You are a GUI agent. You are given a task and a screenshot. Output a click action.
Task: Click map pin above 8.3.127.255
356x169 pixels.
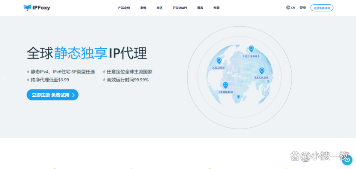tap(262, 71)
